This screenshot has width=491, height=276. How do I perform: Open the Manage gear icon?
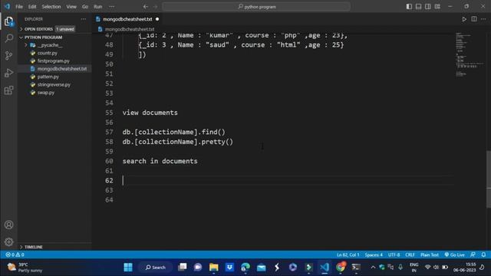[8, 242]
